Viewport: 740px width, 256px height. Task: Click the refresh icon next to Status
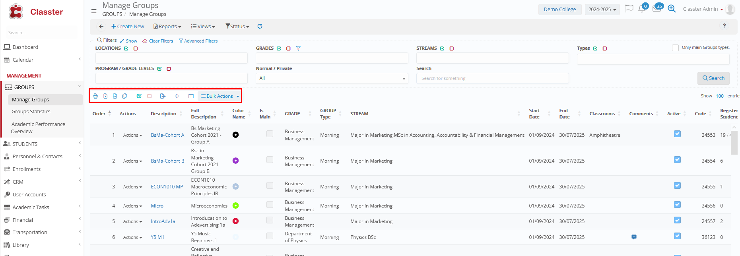(x=260, y=26)
